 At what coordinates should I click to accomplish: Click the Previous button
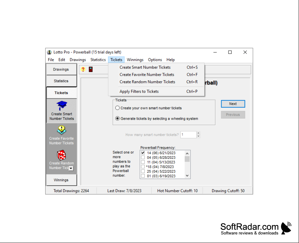click(233, 115)
